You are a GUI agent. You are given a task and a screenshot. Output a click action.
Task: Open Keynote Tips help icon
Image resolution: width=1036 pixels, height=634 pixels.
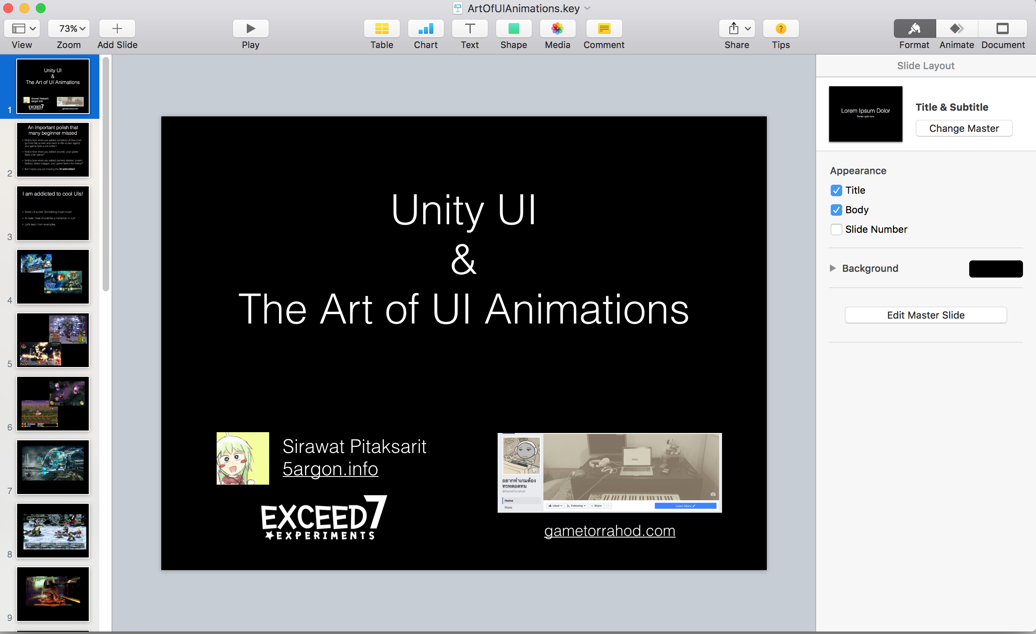780,28
